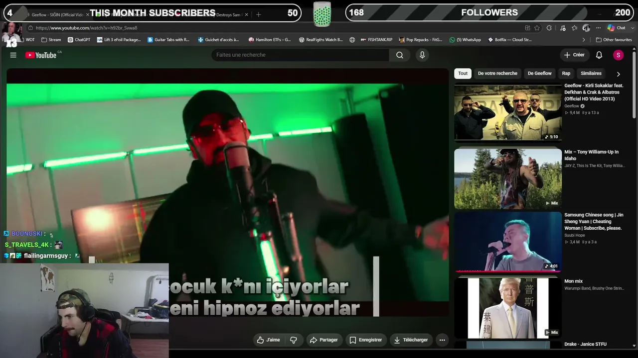View site information lock icon
This screenshot has width=638, height=358.
click(30, 28)
